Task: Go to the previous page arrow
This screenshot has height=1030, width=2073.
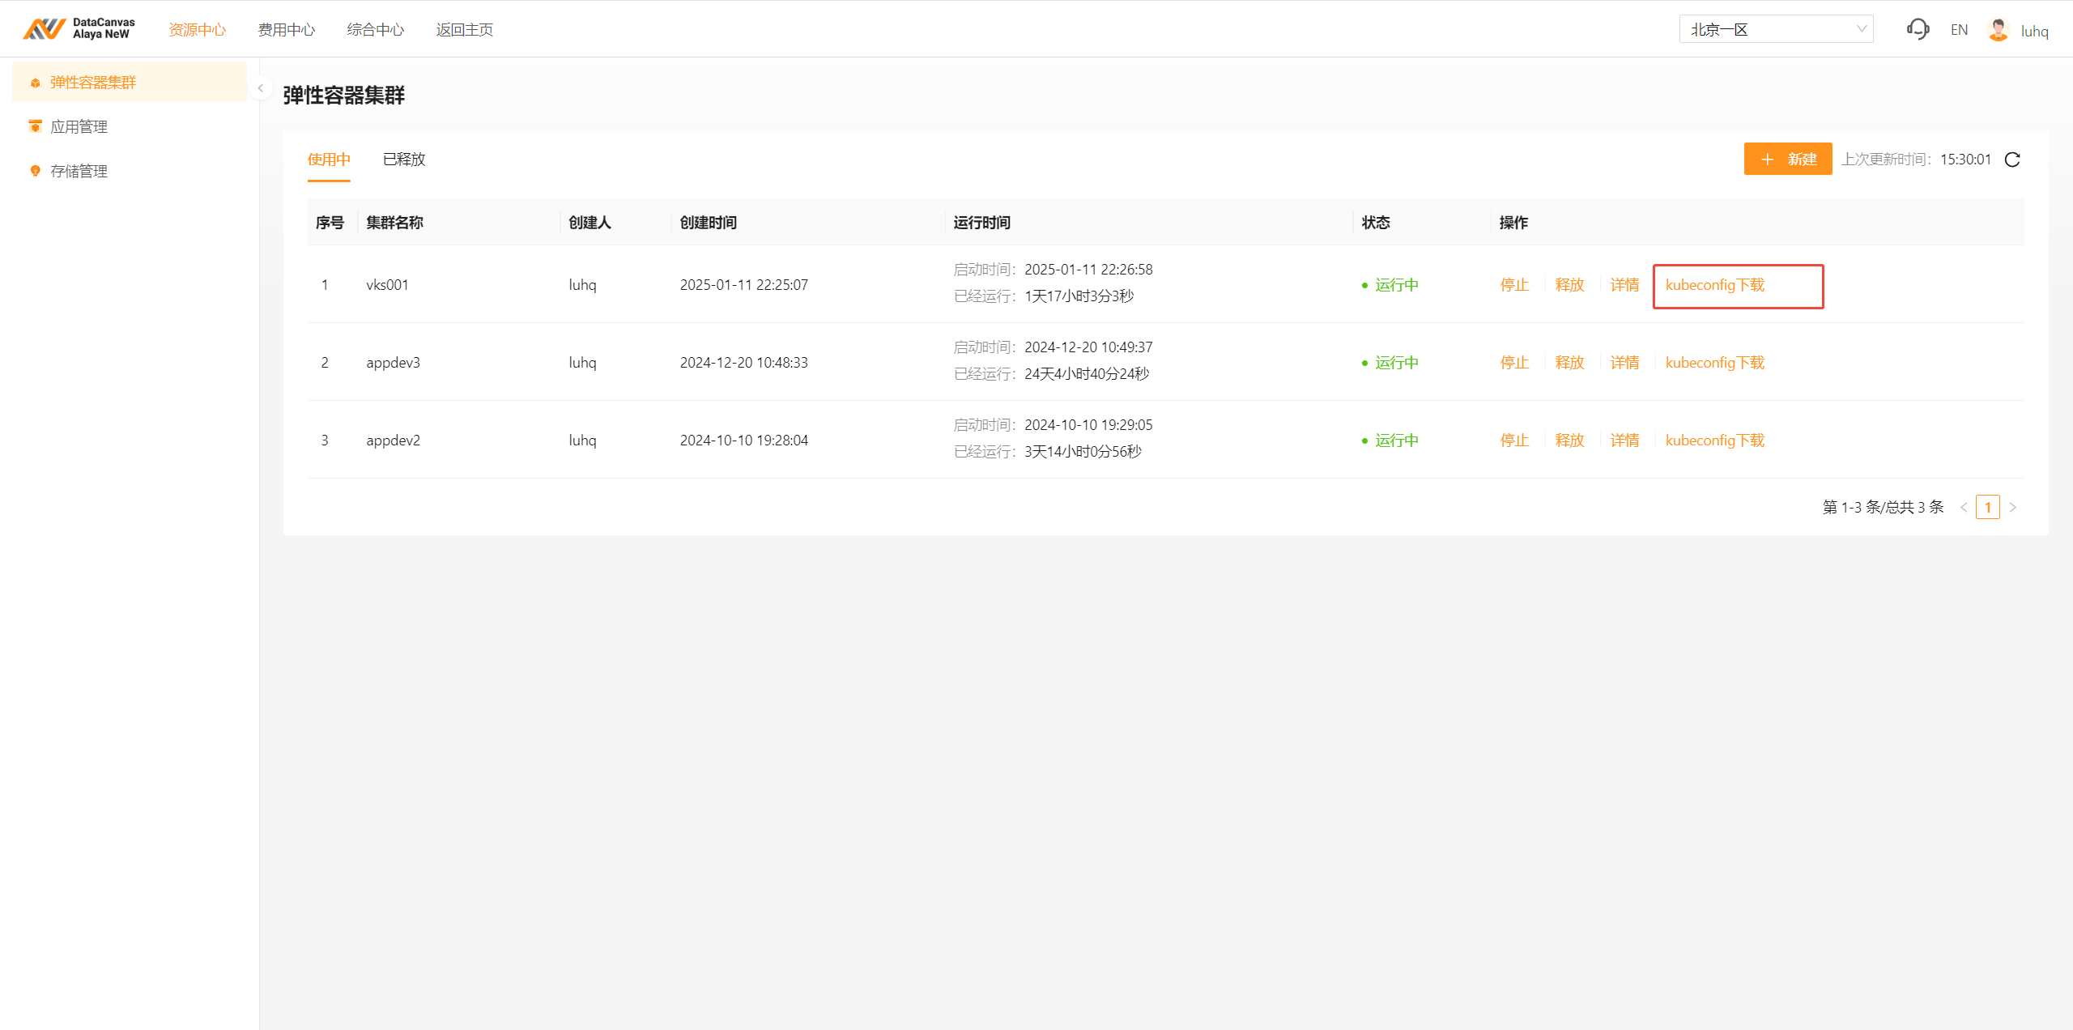Action: coord(1964,508)
